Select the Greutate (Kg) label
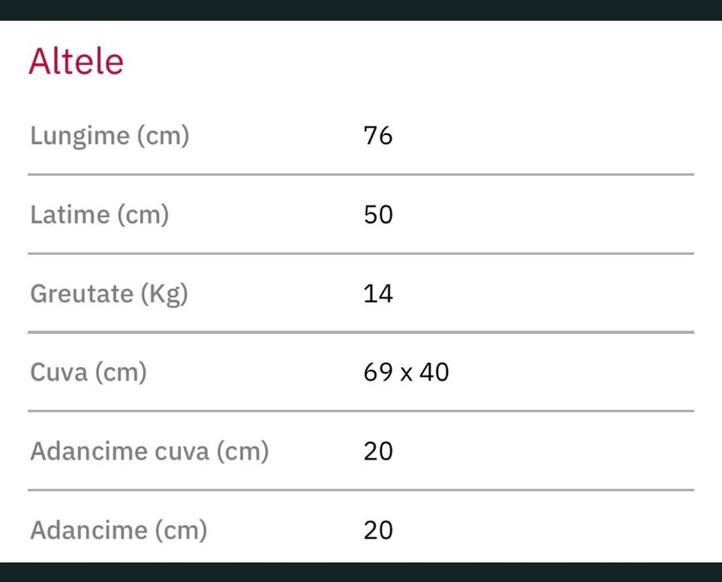The width and height of the screenshot is (722, 582). [x=109, y=294]
